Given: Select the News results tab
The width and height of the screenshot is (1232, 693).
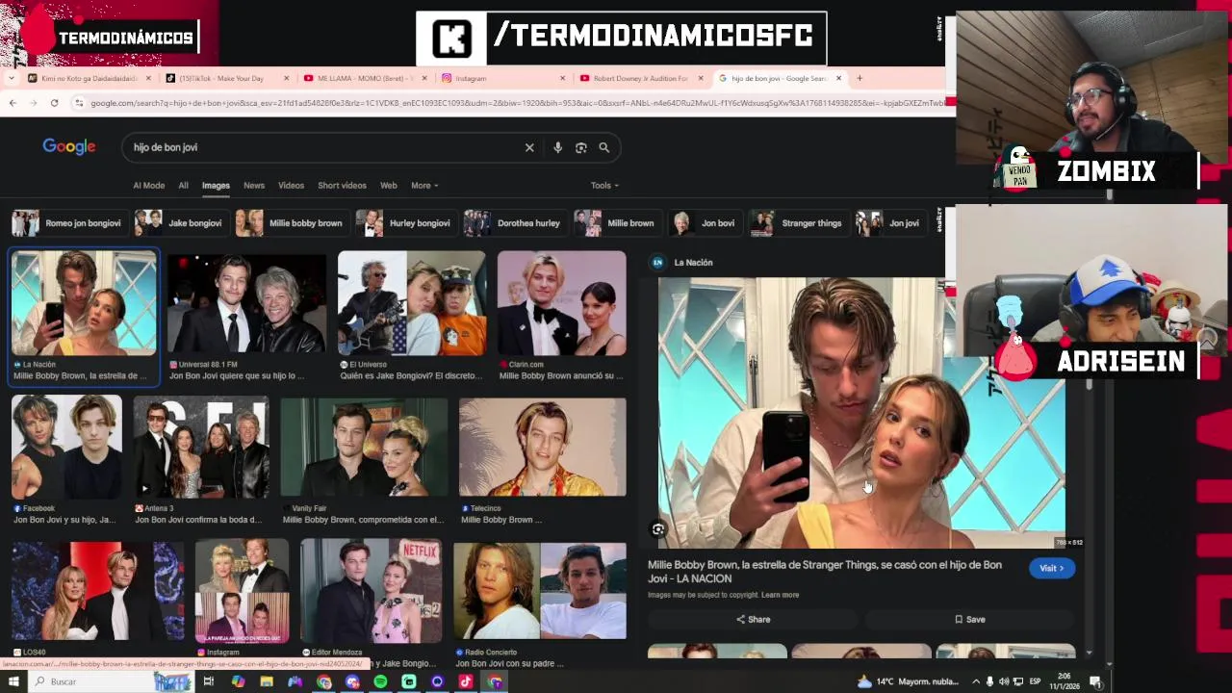Looking at the screenshot, I should click(x=254, y=185).
